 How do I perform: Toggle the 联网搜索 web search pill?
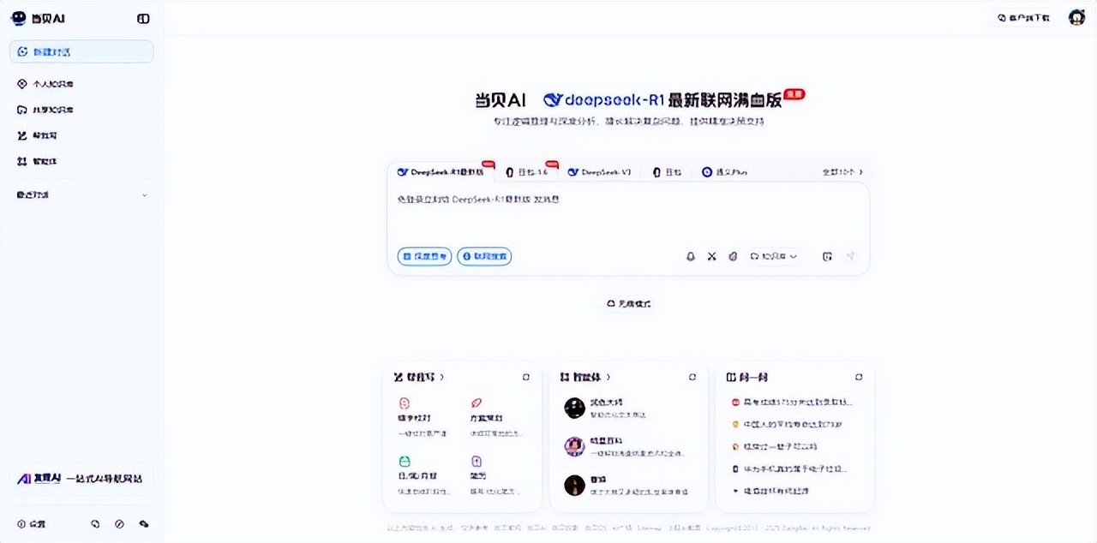tap(484, 256)
